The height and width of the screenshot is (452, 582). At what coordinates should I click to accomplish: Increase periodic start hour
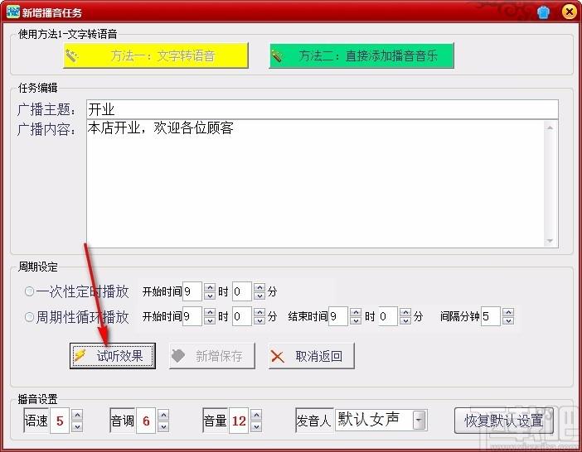[x=210, y=312]
